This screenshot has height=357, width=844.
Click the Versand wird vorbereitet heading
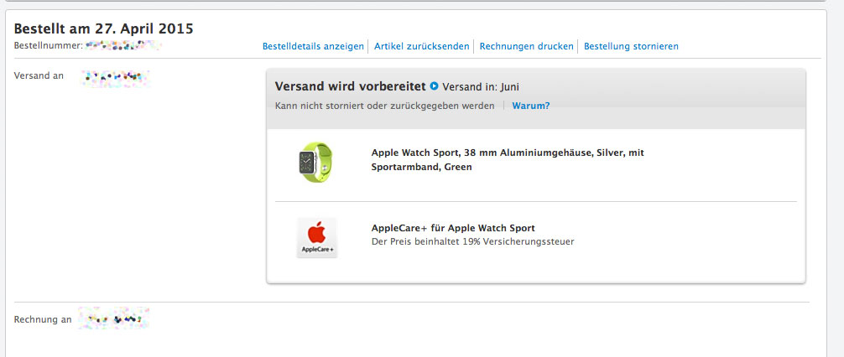[x=351, y=86]
